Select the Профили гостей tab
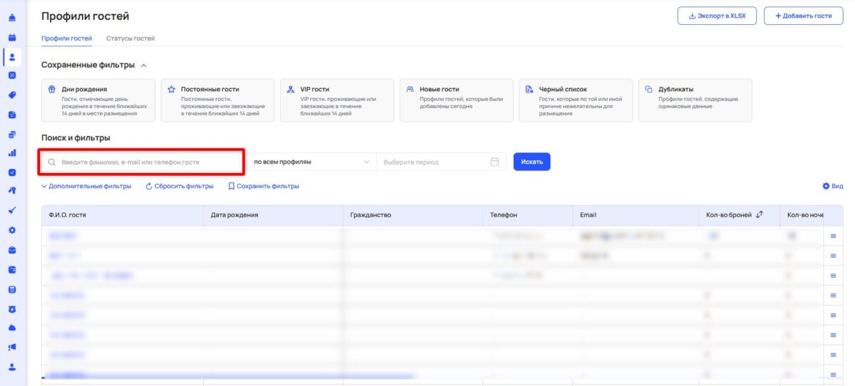 click(x=66, y=38)
